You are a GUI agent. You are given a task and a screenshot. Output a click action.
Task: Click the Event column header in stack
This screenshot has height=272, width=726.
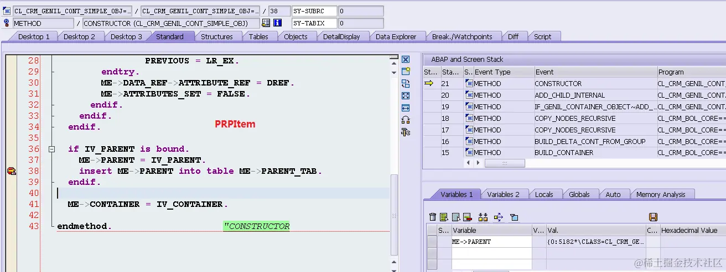595,72
